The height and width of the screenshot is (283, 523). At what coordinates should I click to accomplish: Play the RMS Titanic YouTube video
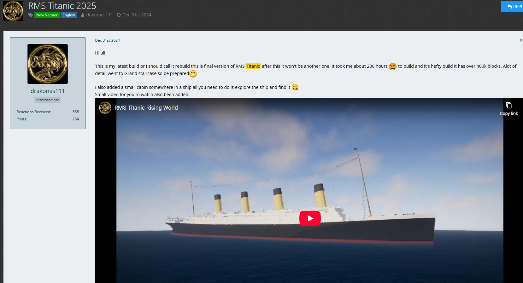coord(310,218)
